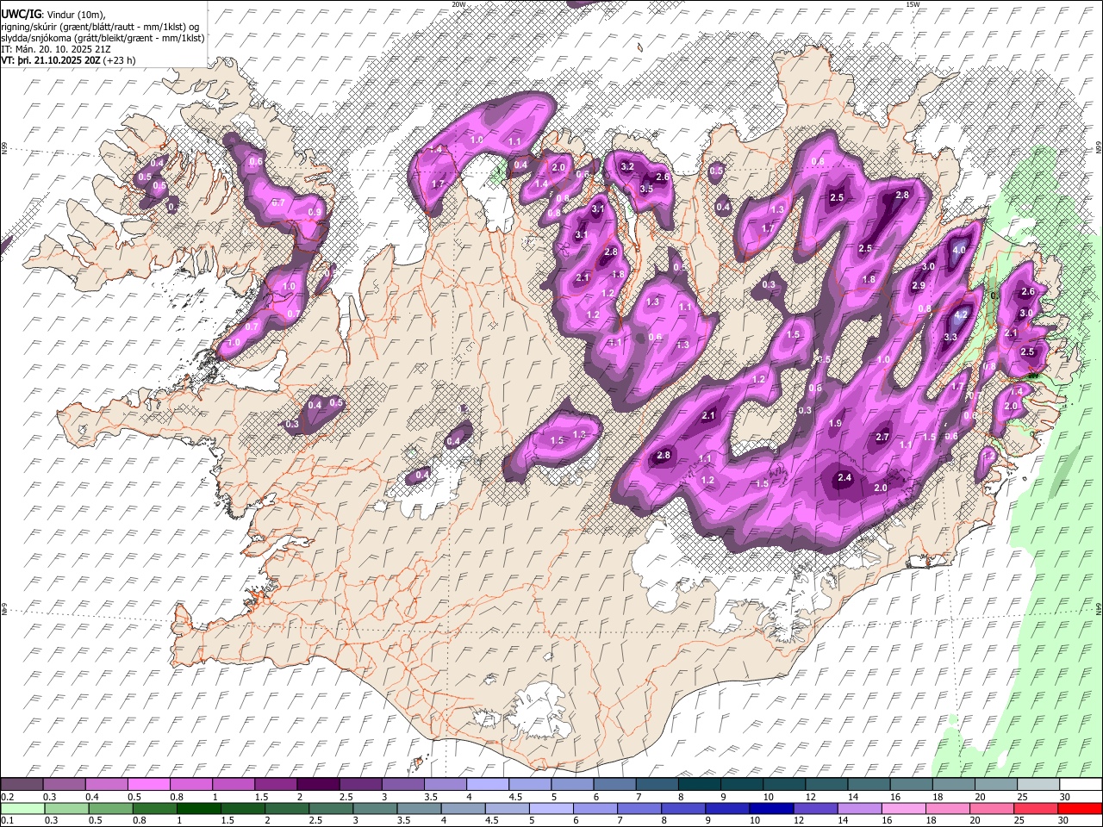1103x827 pixels.
Task: Click the 3.3 snowfall value on the map
Action: point(950,337)
